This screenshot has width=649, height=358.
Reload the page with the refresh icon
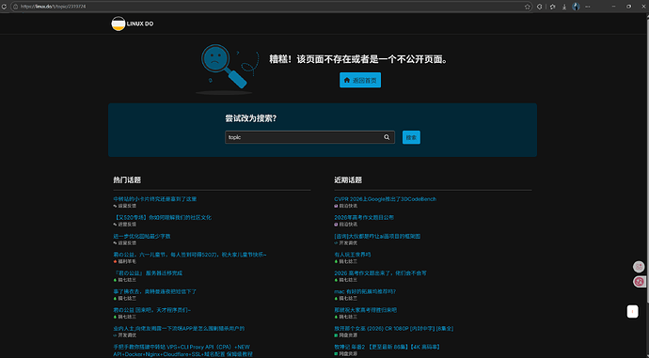tap(4, 7)
